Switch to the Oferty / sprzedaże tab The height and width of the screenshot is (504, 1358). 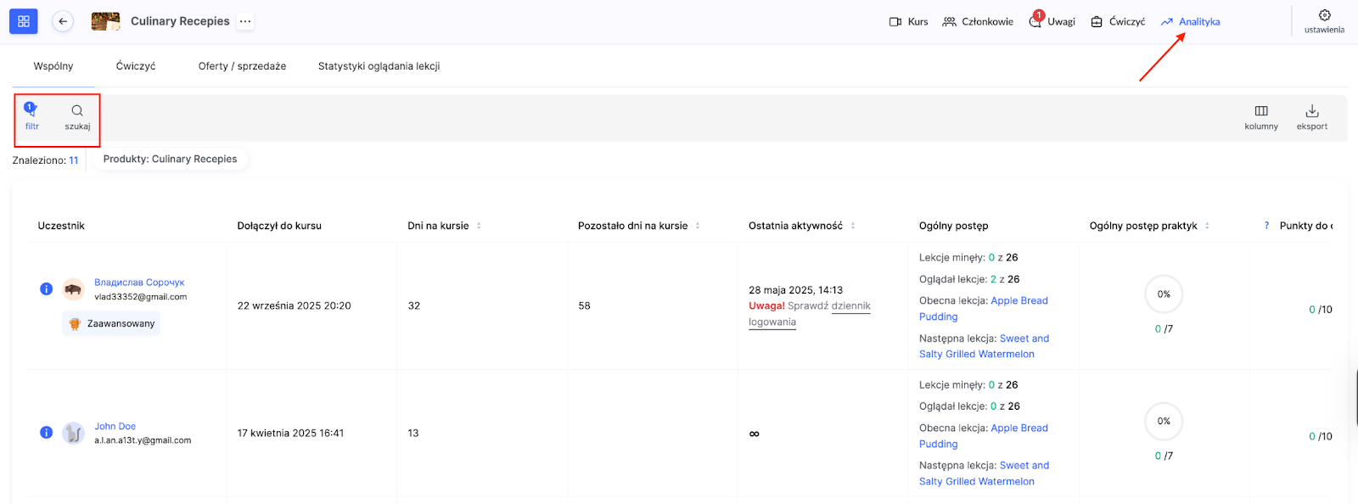tap(242, 66)
